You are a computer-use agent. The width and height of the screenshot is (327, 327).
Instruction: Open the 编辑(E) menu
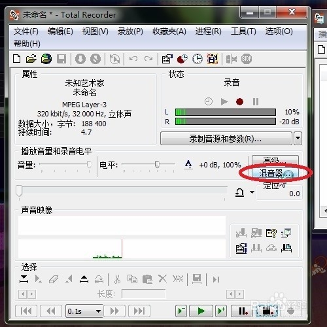pos(60,31)
